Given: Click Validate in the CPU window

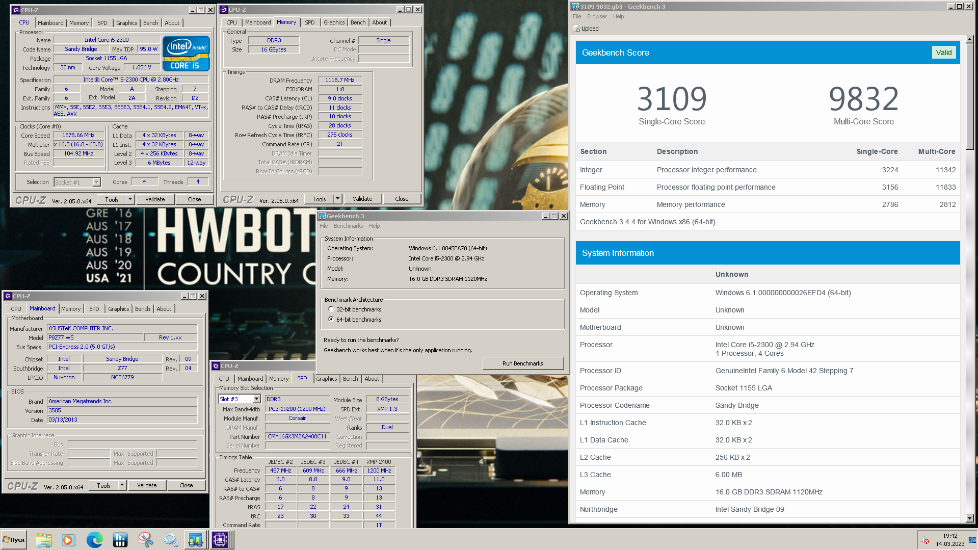Looking at the screenshot, I should [x=155, y=199].
